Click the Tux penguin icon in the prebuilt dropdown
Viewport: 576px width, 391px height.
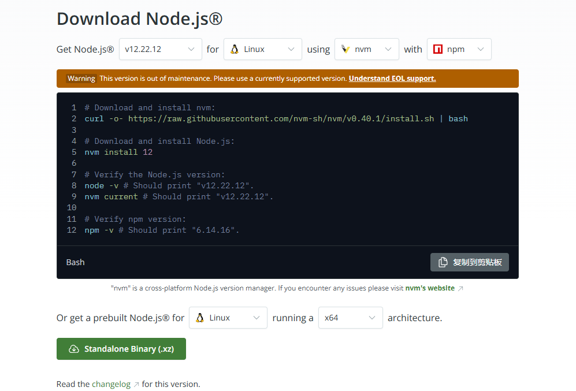click(200, 318)
